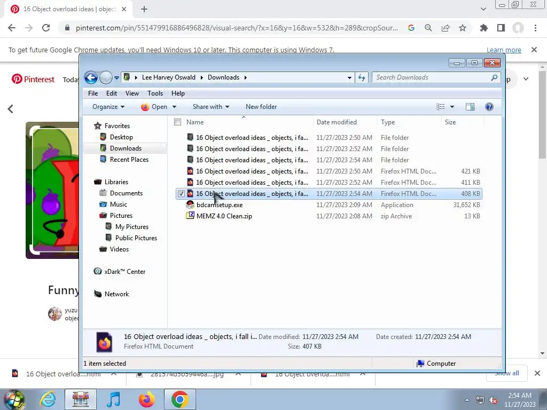The width and height of the screenshot is (547, 410).
Task: Click the Explorer Forward navigation arrow
Action: [106, 77]
